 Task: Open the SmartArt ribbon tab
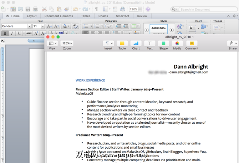pyautogui.click(x=122, y=16)
